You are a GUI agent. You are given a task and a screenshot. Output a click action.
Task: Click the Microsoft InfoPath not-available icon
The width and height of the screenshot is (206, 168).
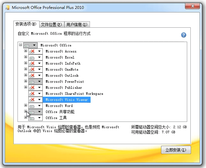click(x=32, y=63)
